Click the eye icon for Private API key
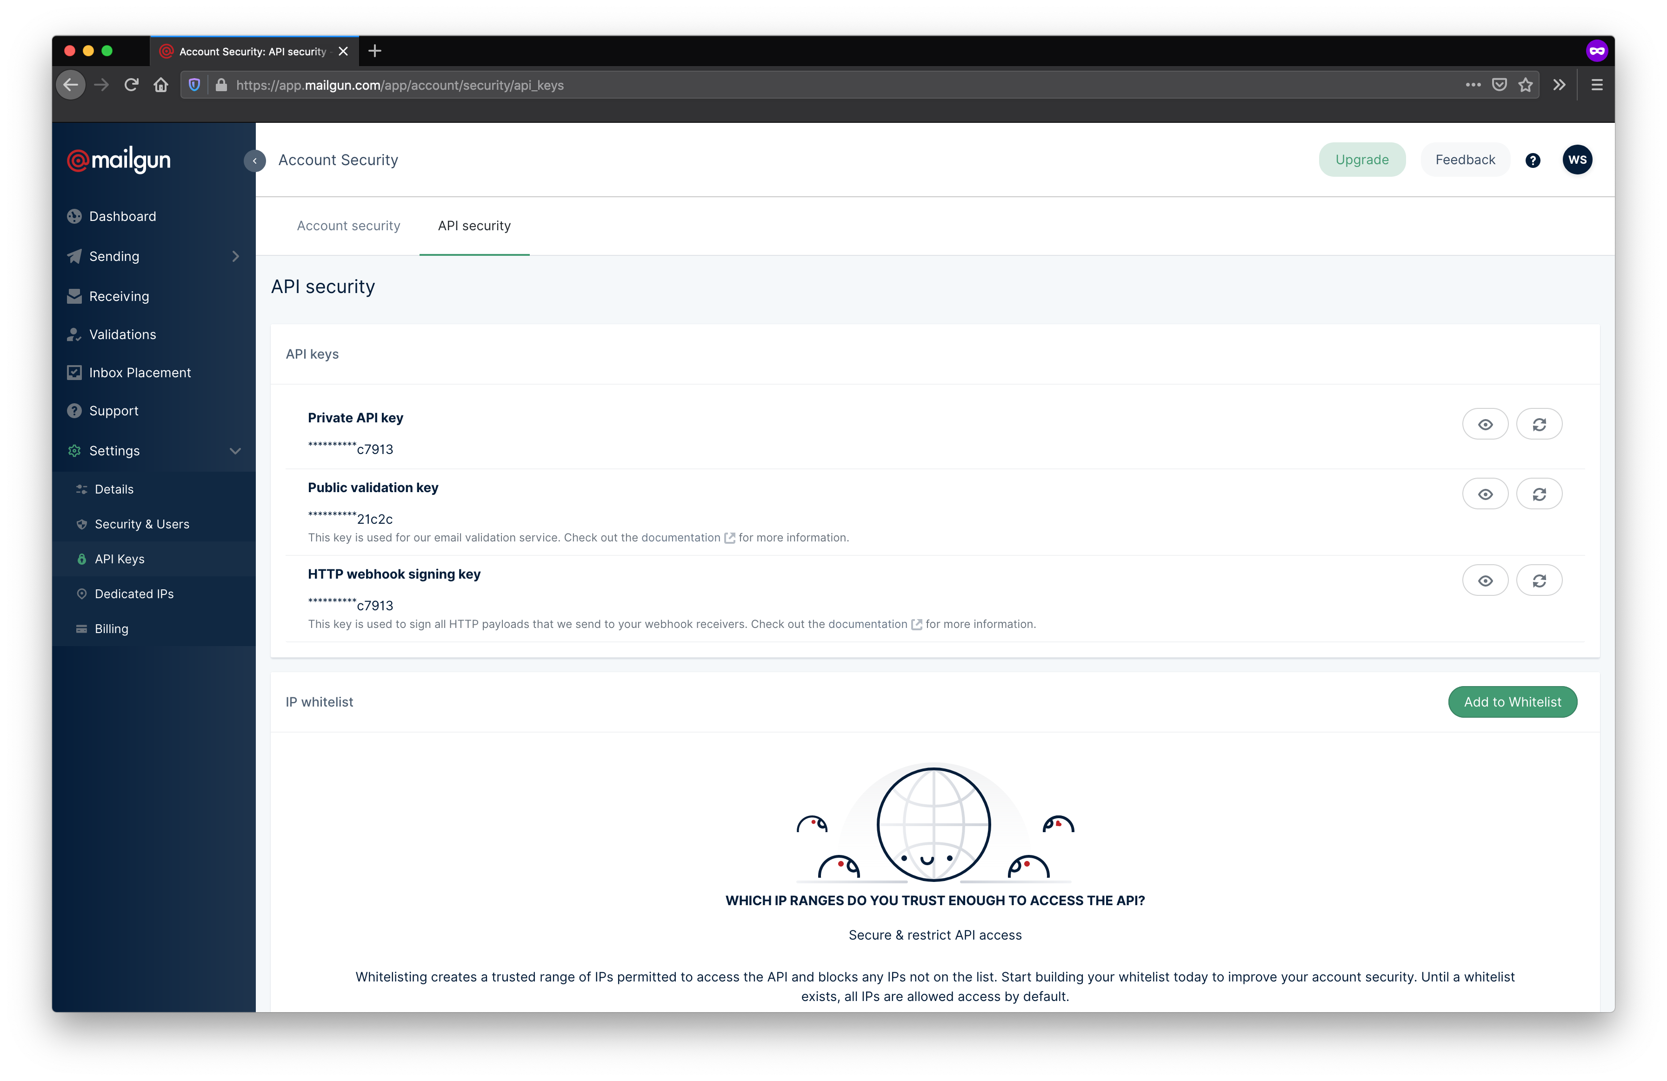This screenshot has height=1081, width=1667. tap(1485, 424)
